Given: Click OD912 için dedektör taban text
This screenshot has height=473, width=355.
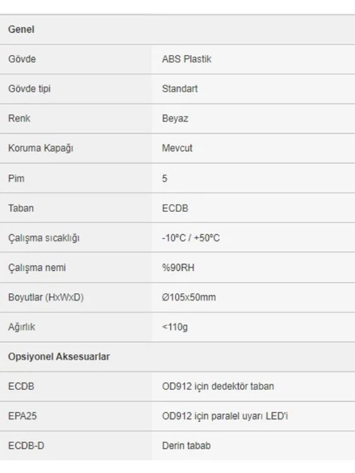Looking at the screenshot, I should pos(218,387).
